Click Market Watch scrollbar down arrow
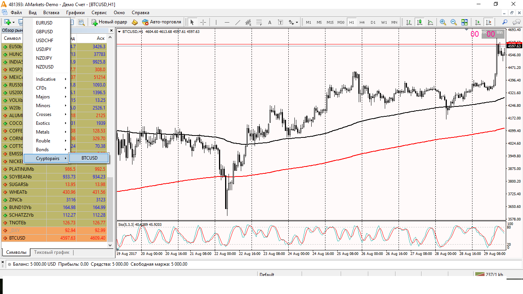Viewport: 523px width, 294px height. tap(111, 245)
